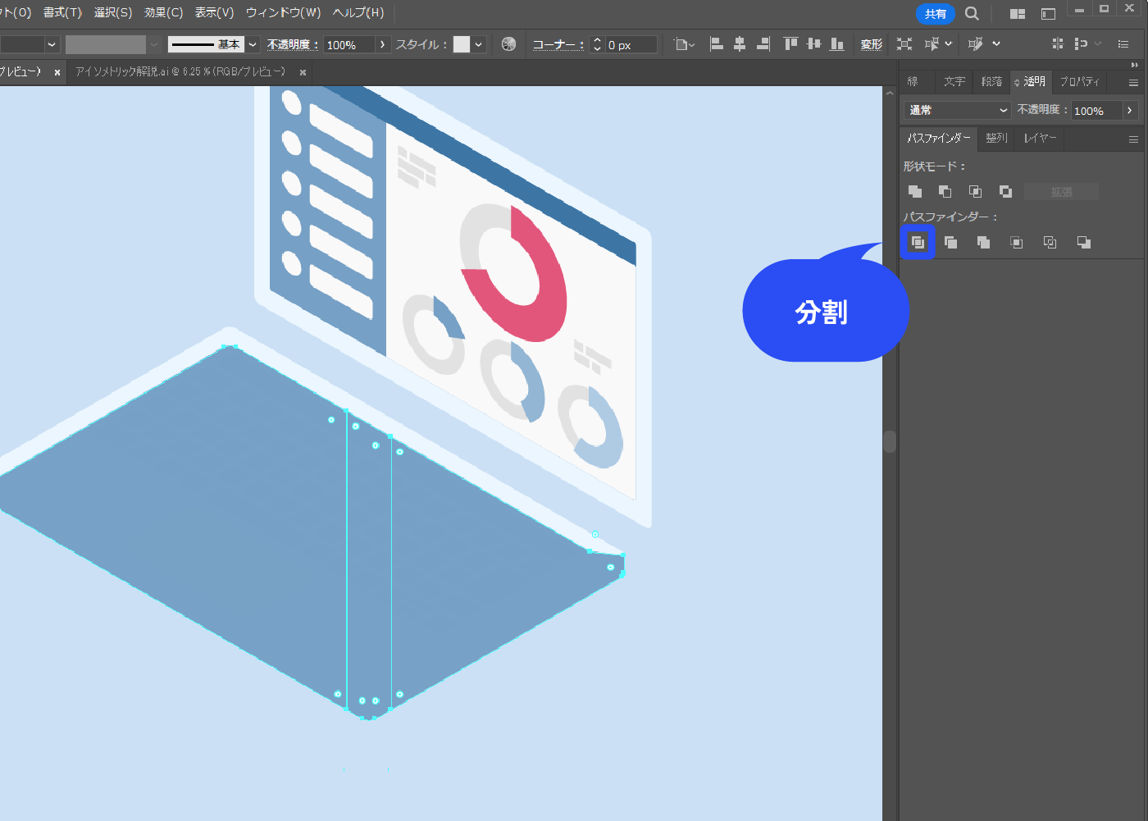Click the Trim pathfinder icon
1148x821 pixels.
point(950,242)
